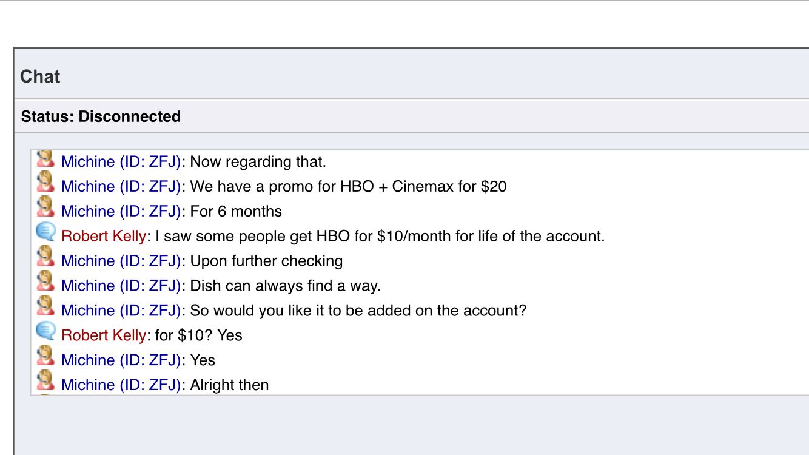Screen dimensions: 809x455
Task: Click 'Michine (ID: ZFJ)' name on 'For 6 months' line
Action: (x=121, y=211)
